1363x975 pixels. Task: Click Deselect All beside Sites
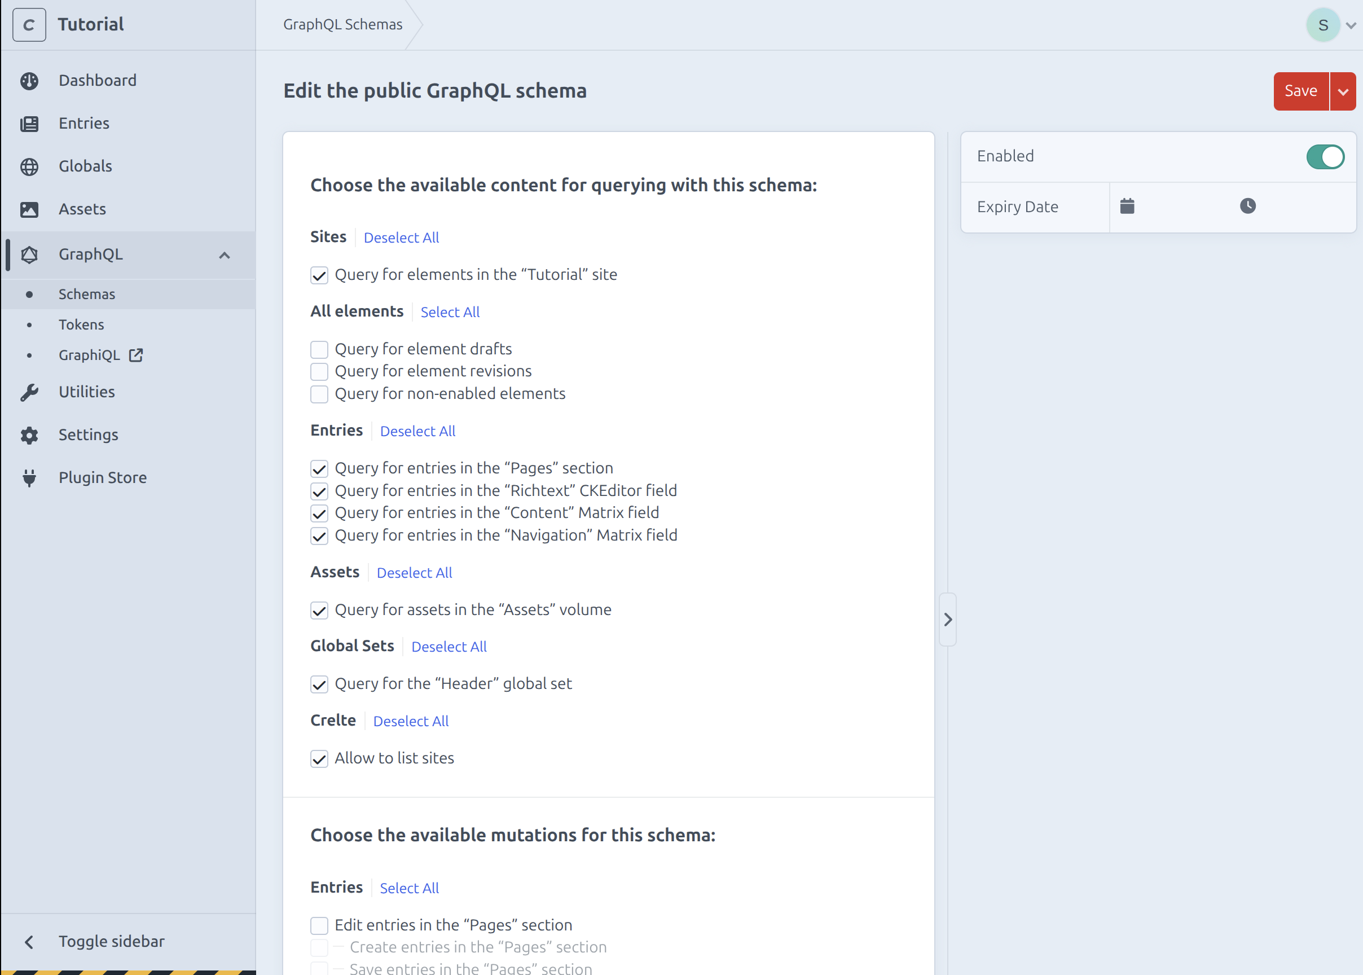(x=401, y=238)
